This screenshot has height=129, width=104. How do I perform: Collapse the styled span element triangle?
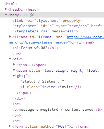coord(14,70)
